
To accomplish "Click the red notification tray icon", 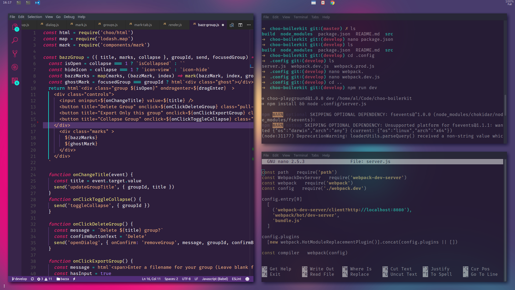I will [323, 3].
